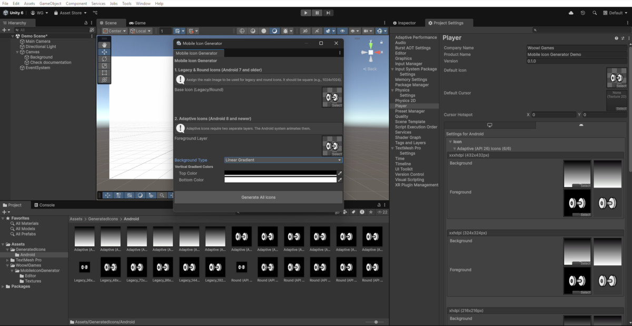Click Project panel search-by-label icon
Image resolution: width=632 pixels, height=326 pixels.
pos(354,212)
